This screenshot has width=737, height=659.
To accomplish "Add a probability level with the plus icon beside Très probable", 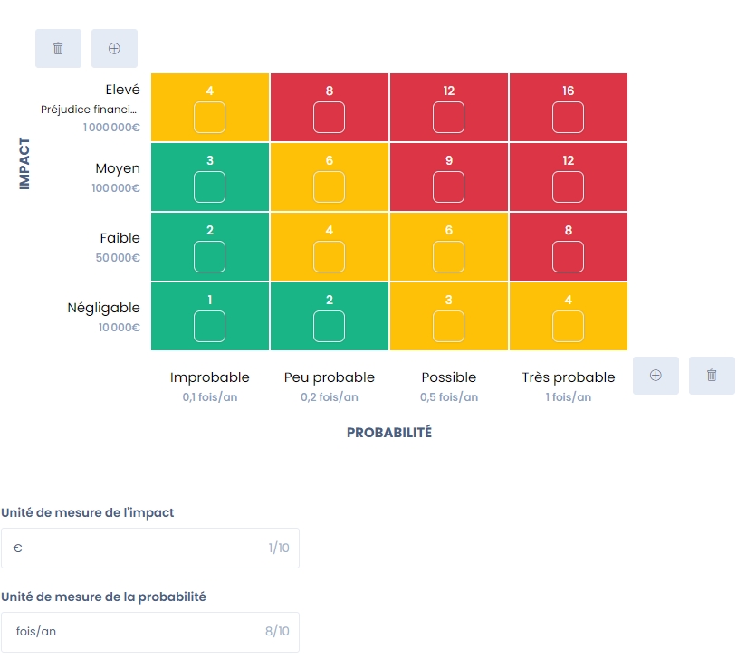I will tap(656, 375).
